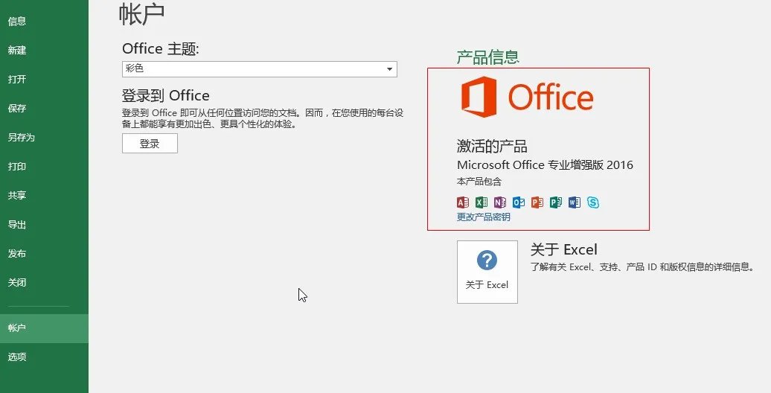Open the Office 主题 combo box showing 彩色
The height and width of the screenshot is (393, 771).
pyautogui.click(x=259, y=69)
